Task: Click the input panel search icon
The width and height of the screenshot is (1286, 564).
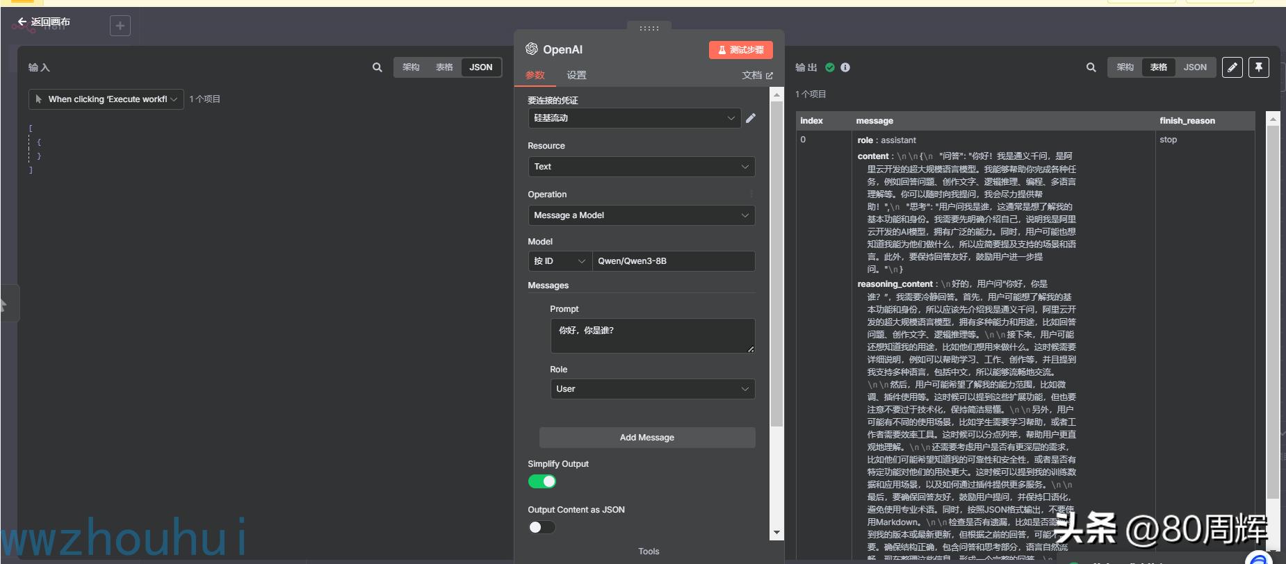Action: click(x=377, y=67)
